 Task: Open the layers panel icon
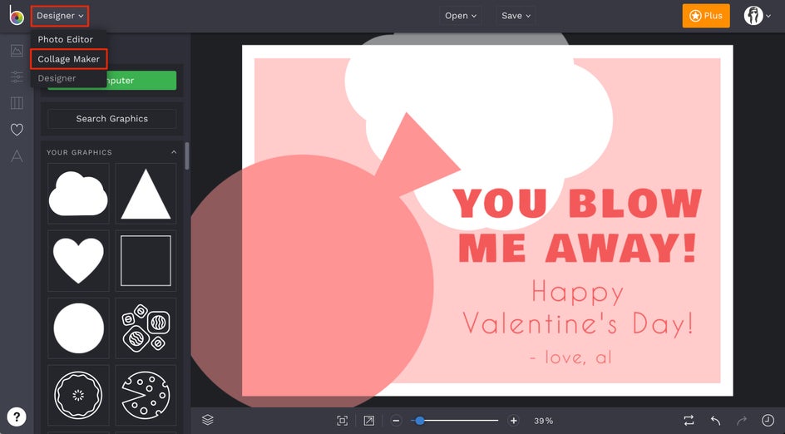208,420
